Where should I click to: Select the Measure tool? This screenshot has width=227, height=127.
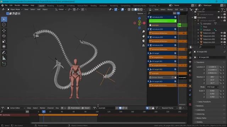click(x=4, y=58)
